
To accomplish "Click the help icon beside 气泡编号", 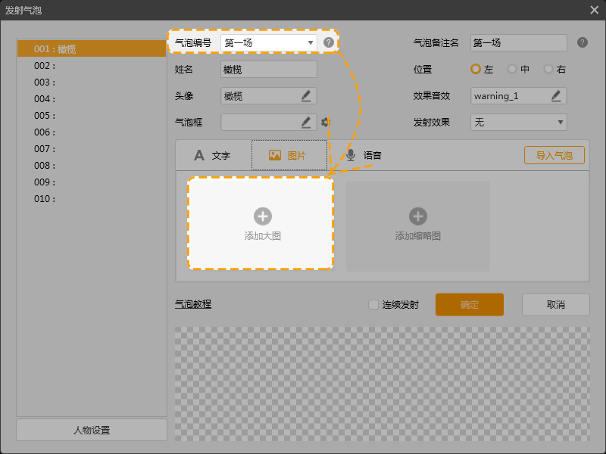I will pyautogui.click(x=328, y=42).
